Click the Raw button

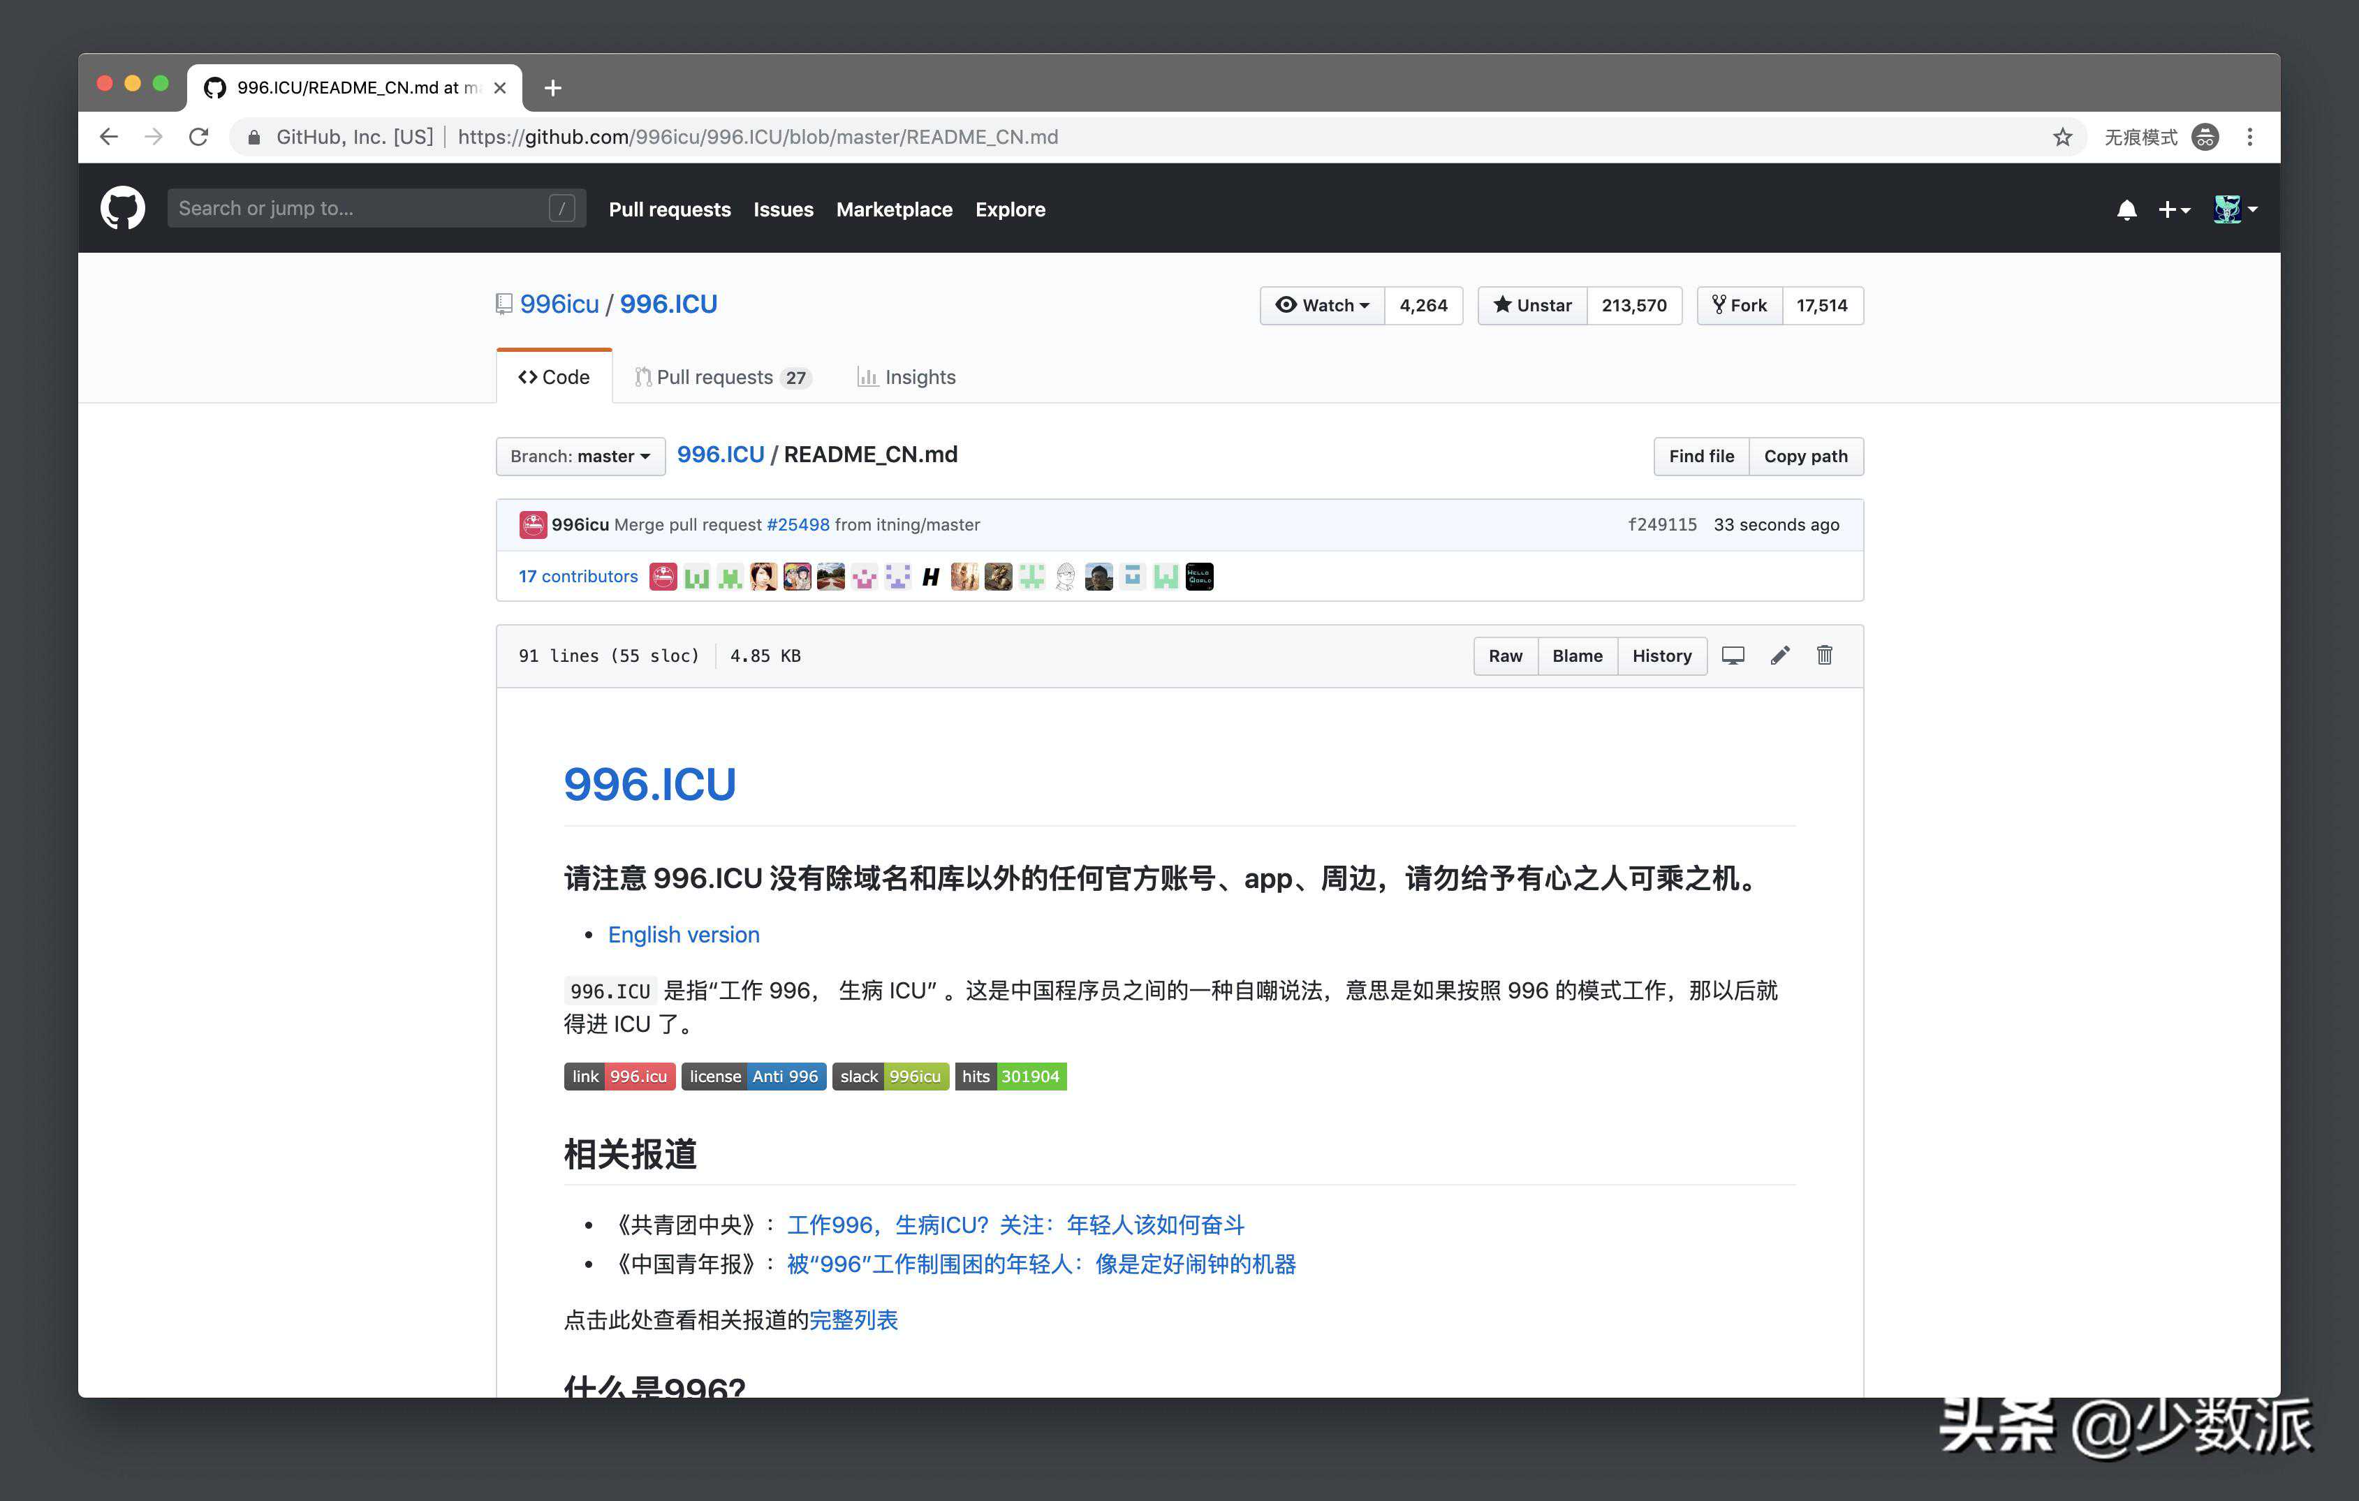(x=1505, y=656)
